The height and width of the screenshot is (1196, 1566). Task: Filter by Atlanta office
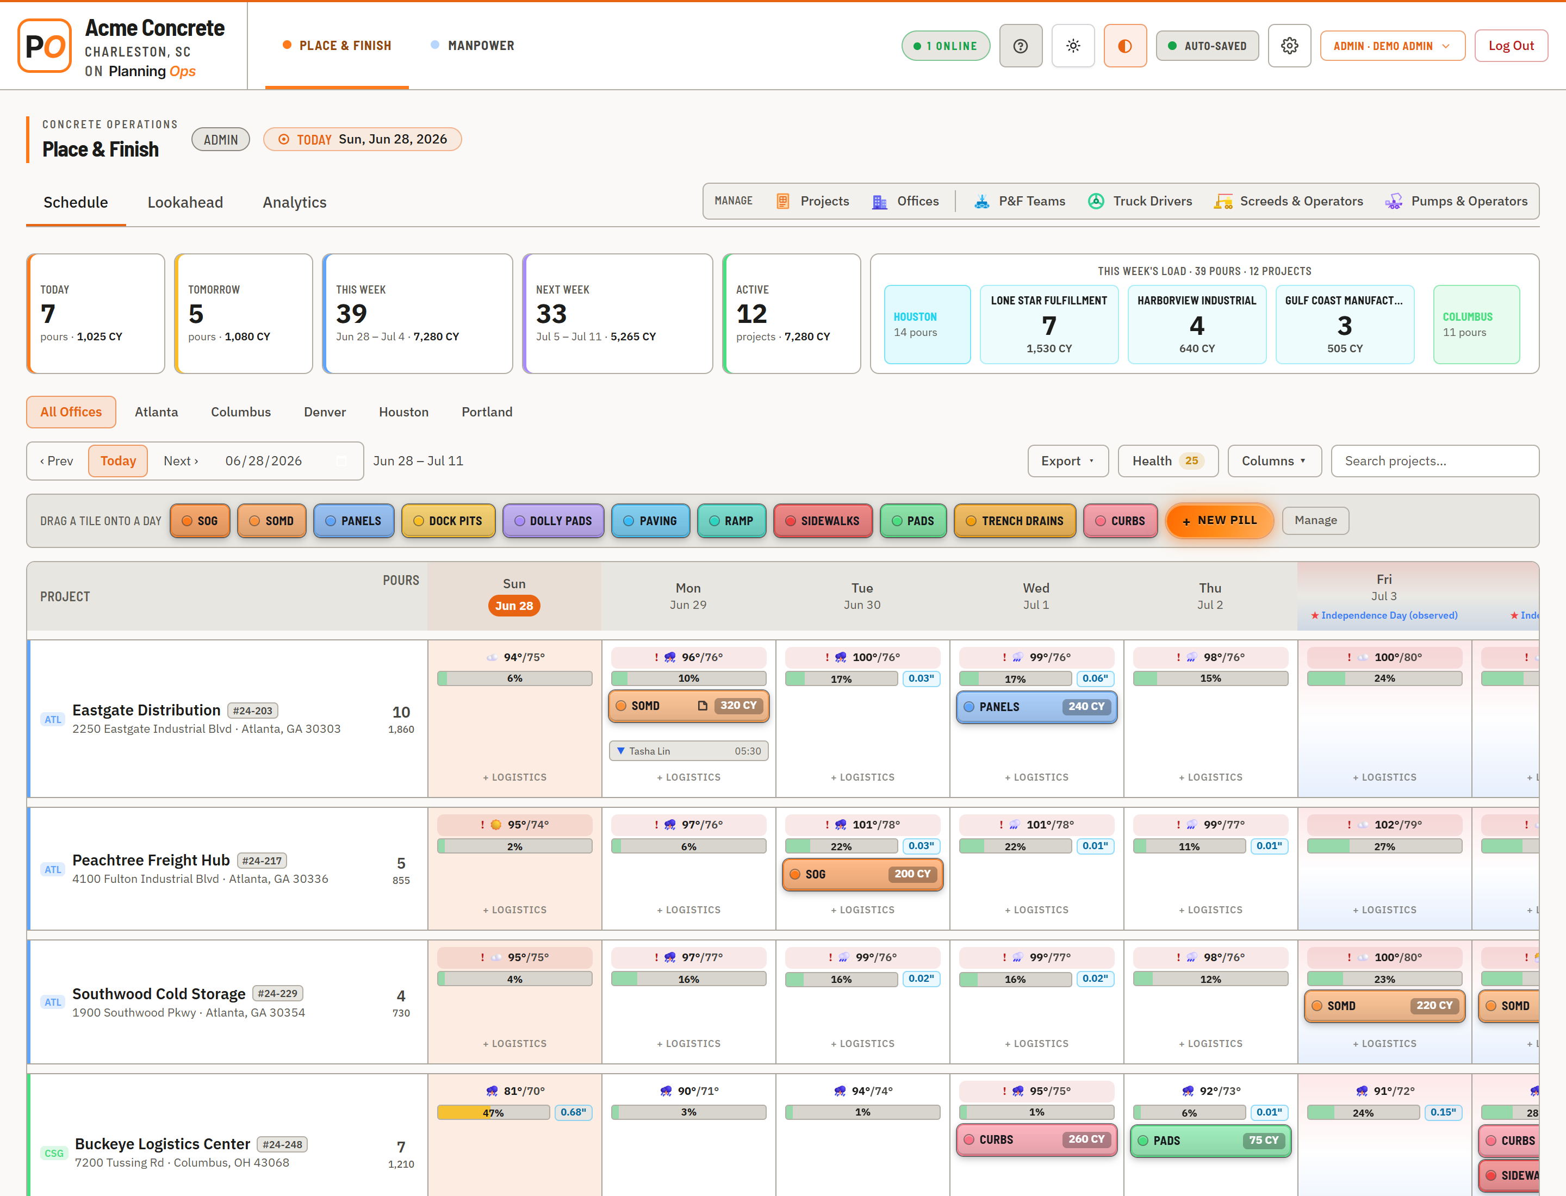coord(156,412)
